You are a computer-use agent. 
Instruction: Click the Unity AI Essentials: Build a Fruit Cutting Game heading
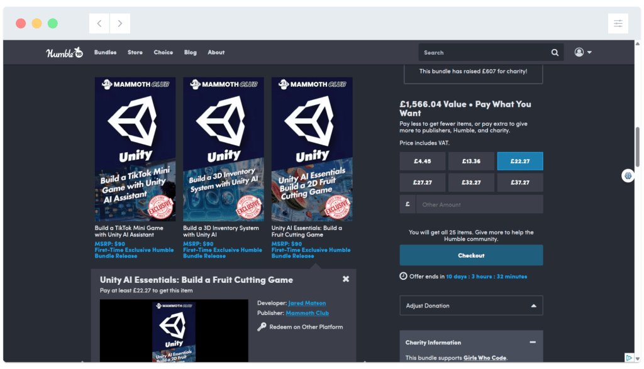click(x=196, y=280)
